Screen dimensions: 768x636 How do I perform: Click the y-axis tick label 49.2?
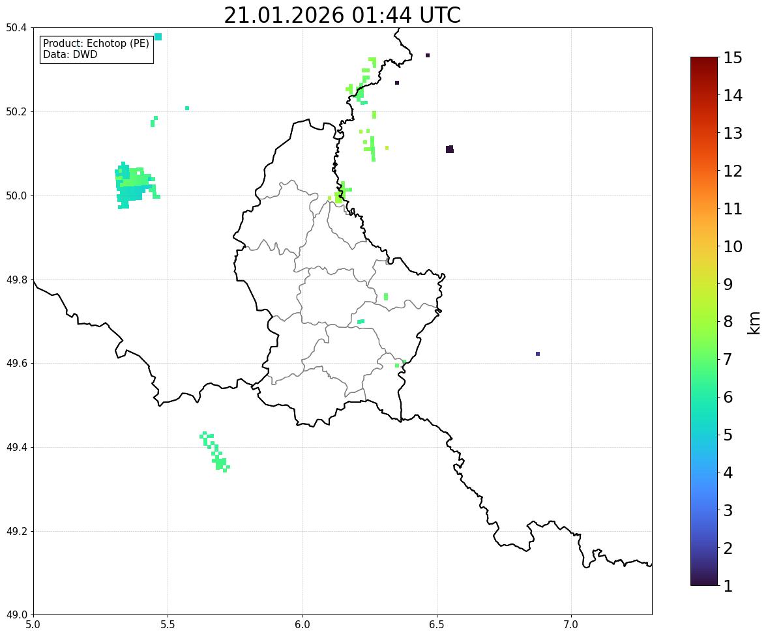coord(16,531)
